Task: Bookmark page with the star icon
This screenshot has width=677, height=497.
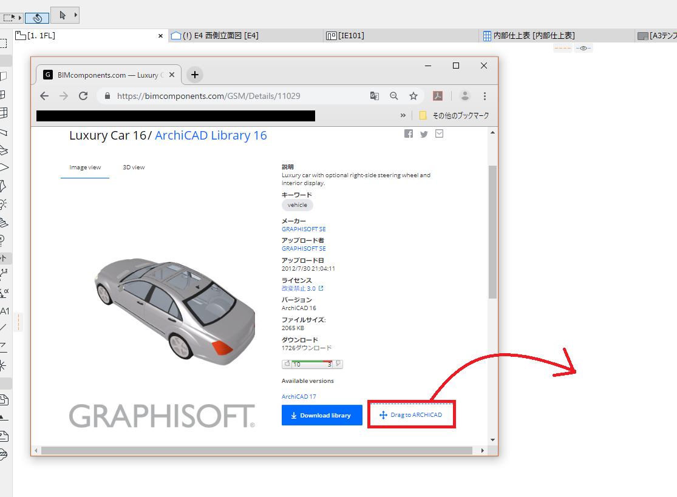Action: 413,96
